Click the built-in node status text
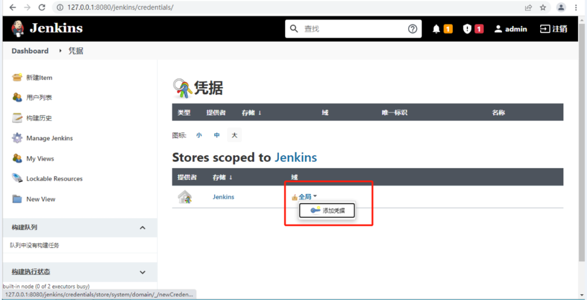This screenshot has height=300, width=587. click(46, 286)
